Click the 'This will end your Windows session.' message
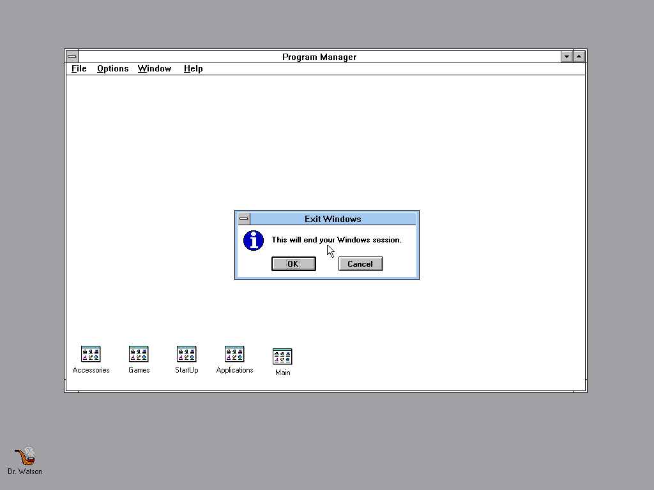The image size is (654, 490). click(x=337, y=240)
